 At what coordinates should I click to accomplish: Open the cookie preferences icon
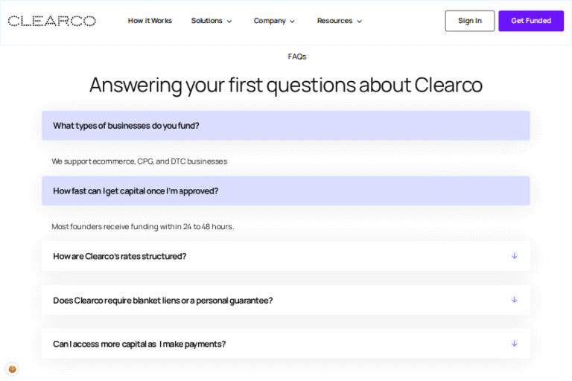coord(12,368)
